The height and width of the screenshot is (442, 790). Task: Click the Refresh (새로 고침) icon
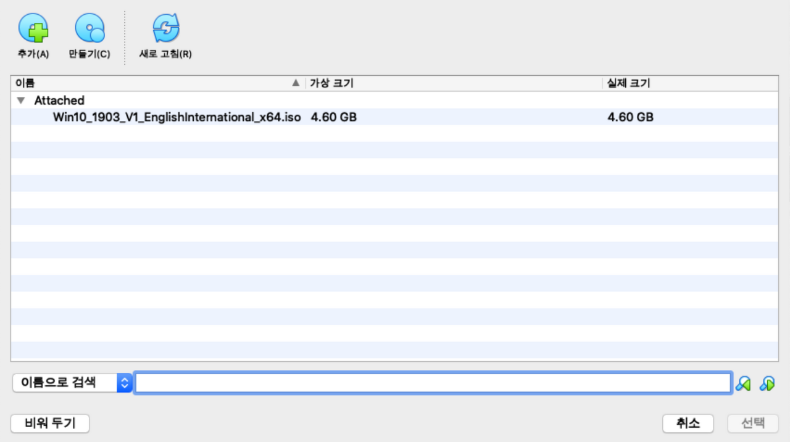(x=165, y=28)
